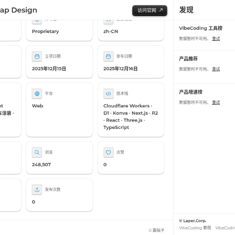Screen dimensions: 235x235
Task: Click the 248,507 view count
Action: click(41, 165)
